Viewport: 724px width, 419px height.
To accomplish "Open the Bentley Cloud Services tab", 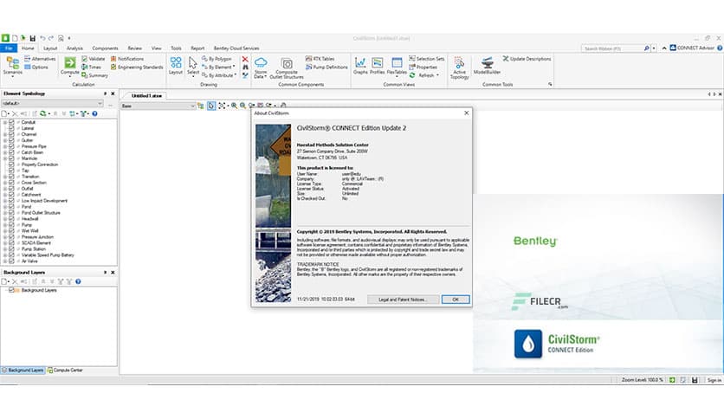I will [236, 48].
